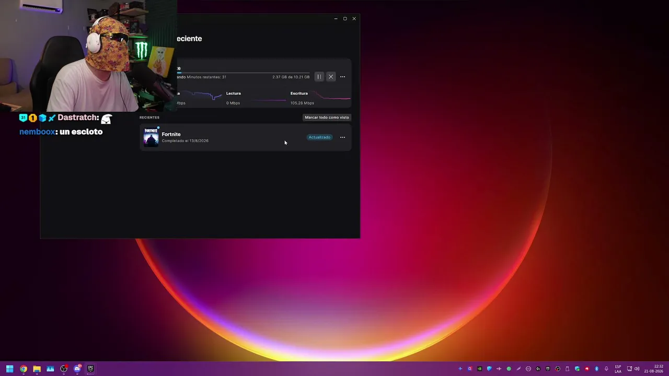This screenshot has width=669, height=376.
Task: Click the "105.28 Mbps" write speed value
Action: [302, 103]
